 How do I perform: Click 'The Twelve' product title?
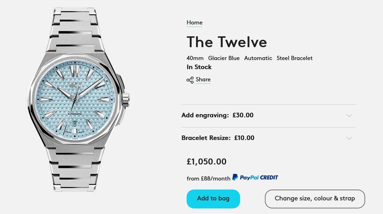(x=227, y=42)
